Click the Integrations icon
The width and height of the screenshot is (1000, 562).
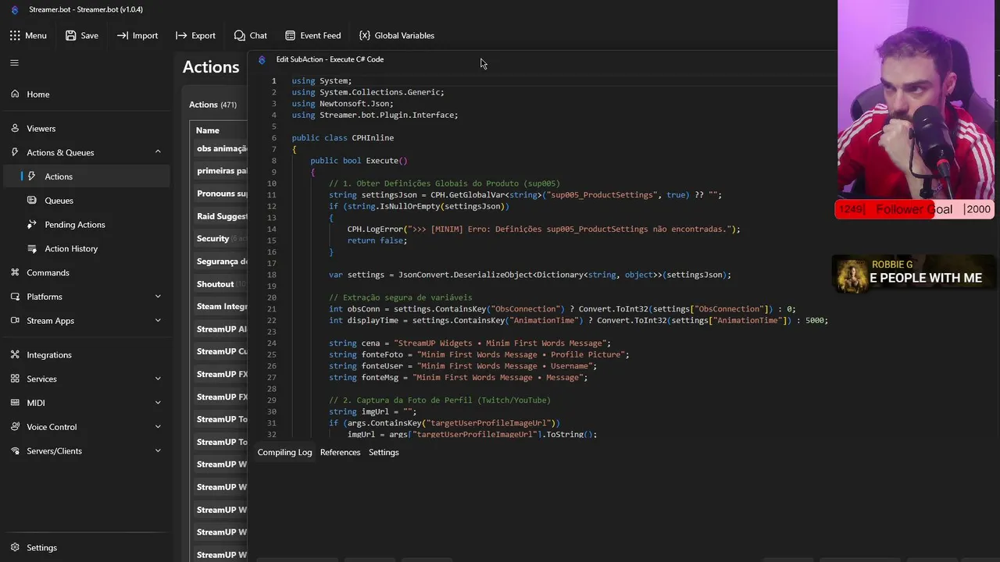pos(15,354)
